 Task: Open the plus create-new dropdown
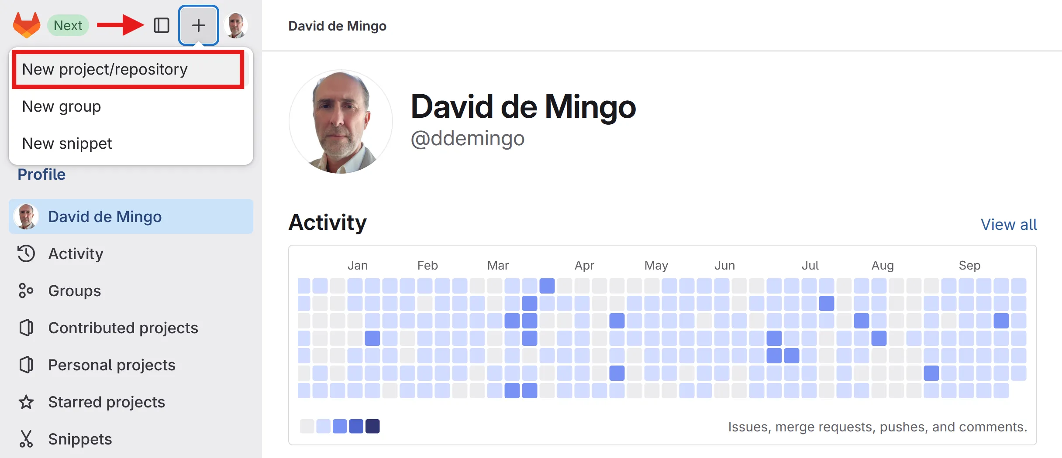[199, 25]
